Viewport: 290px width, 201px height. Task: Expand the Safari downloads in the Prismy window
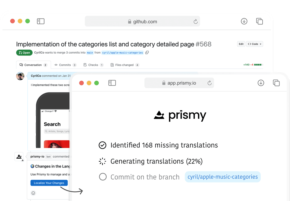[x=261, y=83]
